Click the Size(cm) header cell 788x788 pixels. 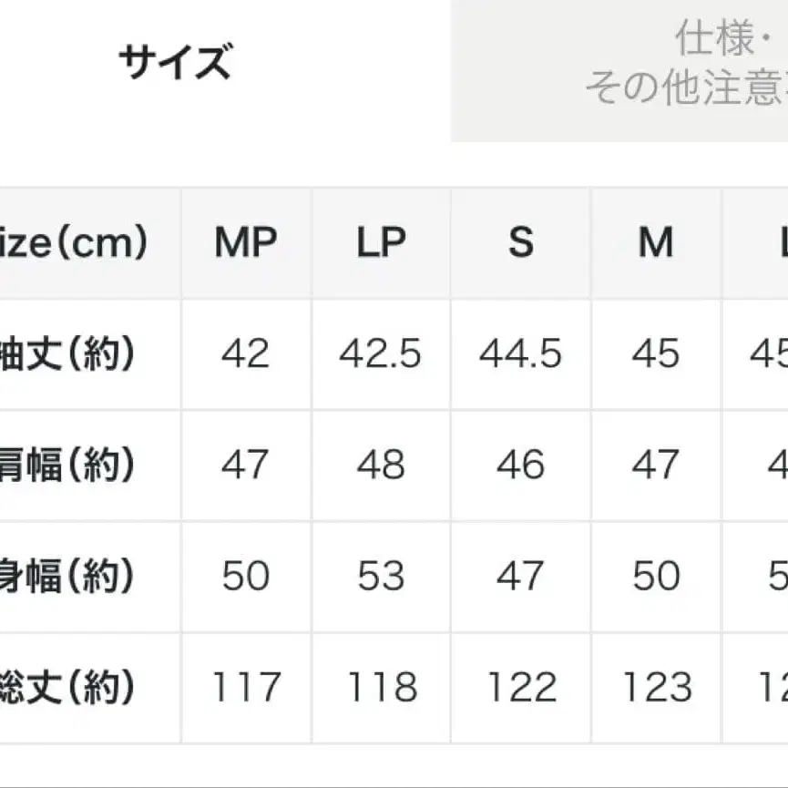point(73,243)
